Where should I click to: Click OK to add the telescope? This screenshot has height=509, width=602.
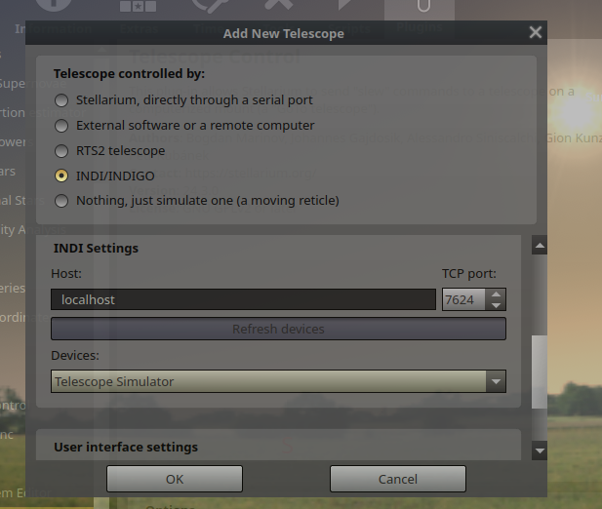[175, 479]
